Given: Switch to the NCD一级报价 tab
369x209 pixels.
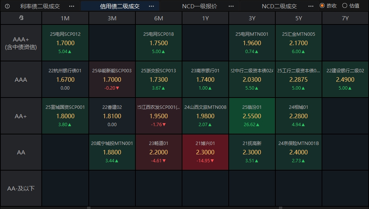Looking at the screenshot, I should [199, 6].
